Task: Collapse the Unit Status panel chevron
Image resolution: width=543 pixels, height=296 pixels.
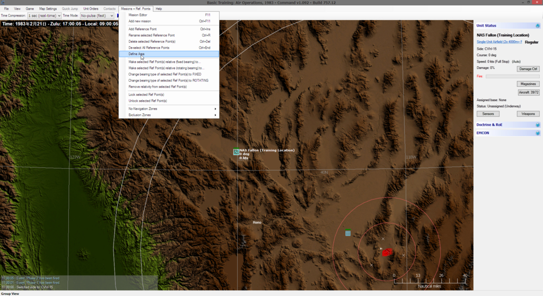Action: pos(538,25)
